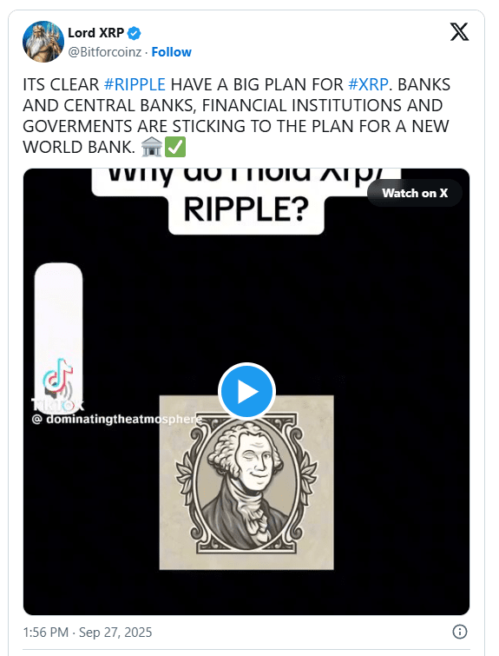Open the X logo link
This screenshot has height=656, width=499.
coord(459,32)
